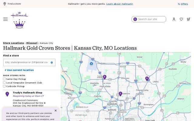
Task: Open the Learn about Hallmark+ link
Action: 120,4
